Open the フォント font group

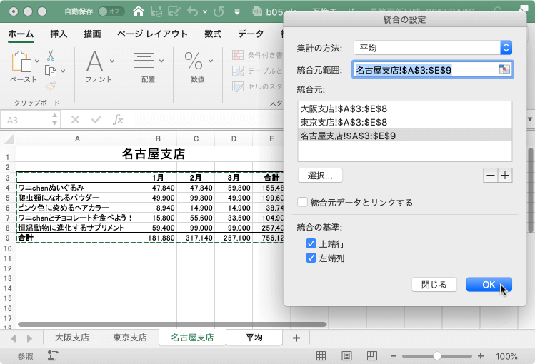[x=99, y=67]
